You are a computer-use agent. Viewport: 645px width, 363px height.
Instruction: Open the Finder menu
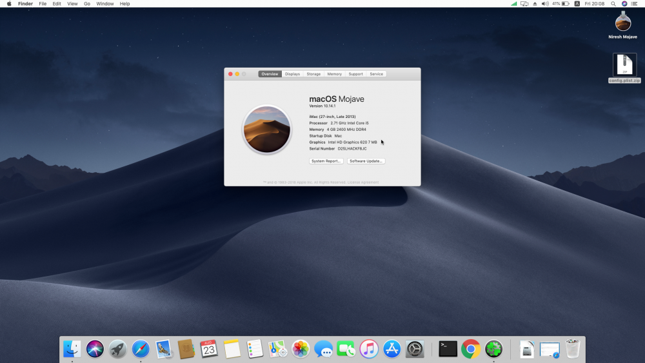tap(25, 4)
